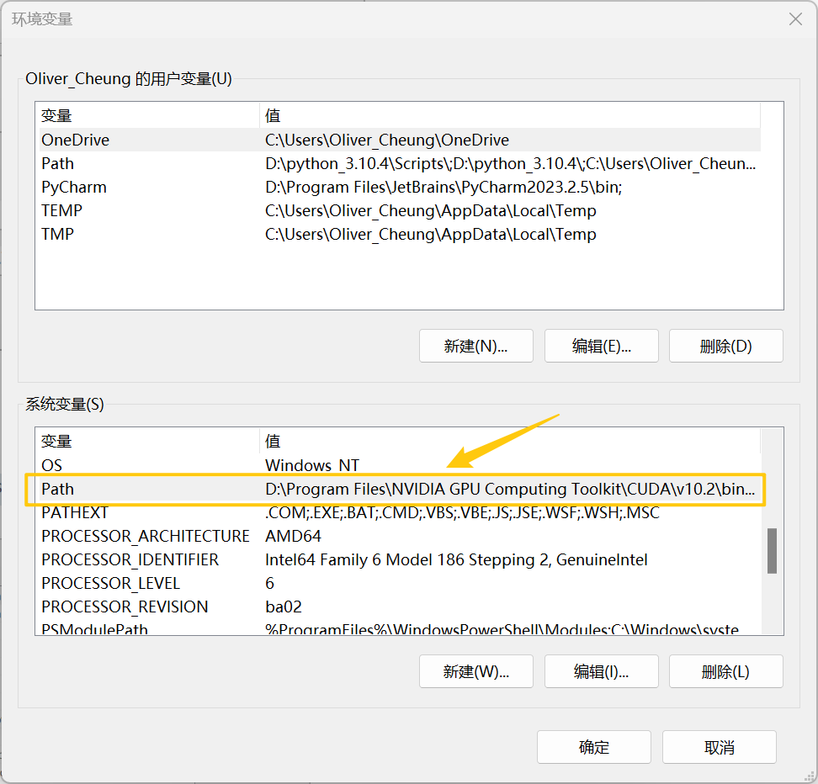Cancel the dialog with 取消
Screen dimensions: 818x784
(x=719, y=747)
